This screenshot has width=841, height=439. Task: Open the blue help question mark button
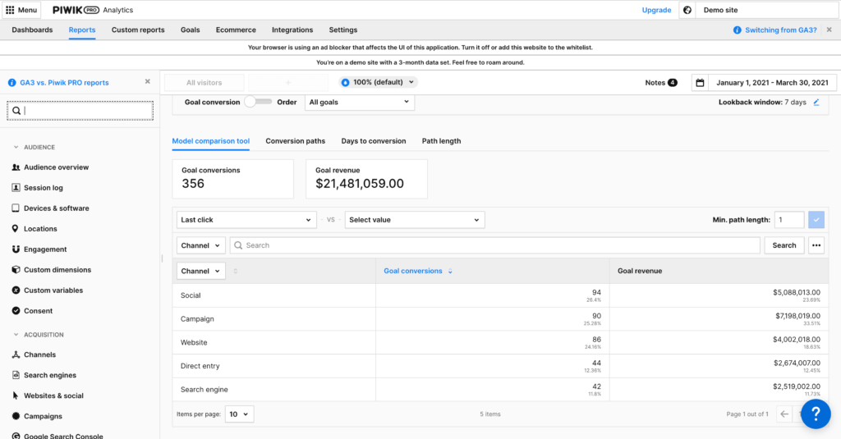(816, 414)
